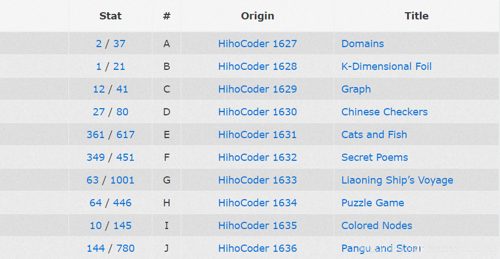Image resolution: width=500 pixels, height=259 pixels.
Task: Open Liaoning Ship's Voyage problem link
Action: point(397,180)
